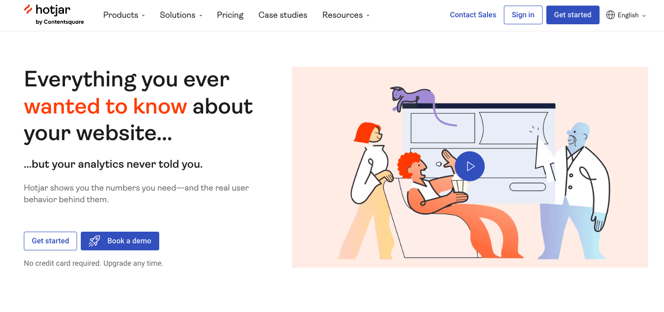Open the English language dropdown

click(x=626, y=15)
